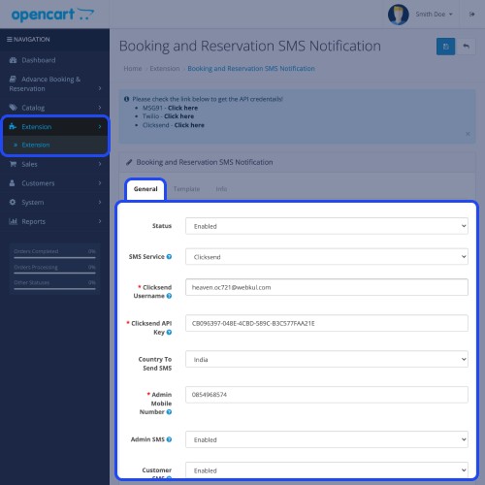Click Admin Mobile Number help icon
This screenshot has height=485, width=485.
tap(169, 412)
